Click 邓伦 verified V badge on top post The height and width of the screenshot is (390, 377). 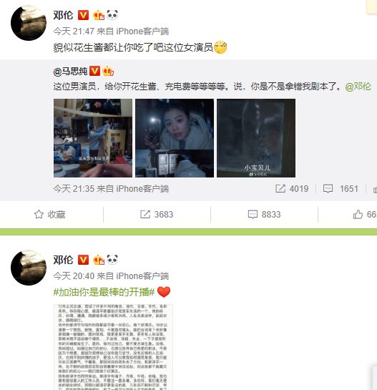click(83, 15)
